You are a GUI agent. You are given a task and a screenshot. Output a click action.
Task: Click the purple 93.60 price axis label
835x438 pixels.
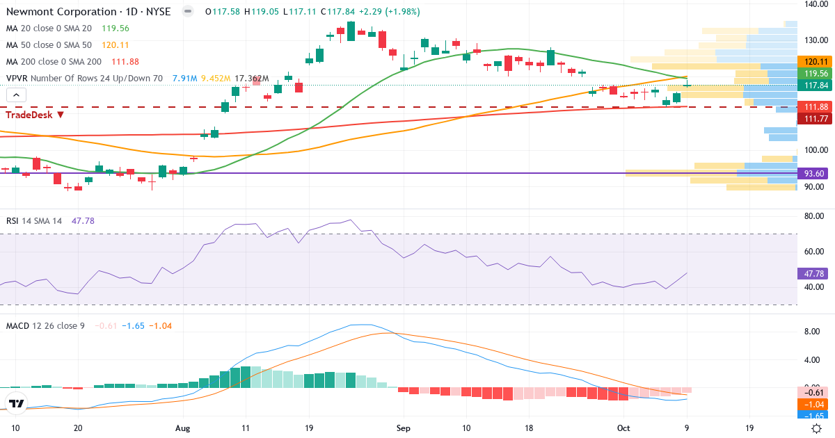tap(815, 173)
